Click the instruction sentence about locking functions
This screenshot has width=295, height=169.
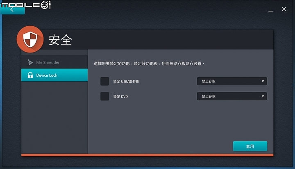(x=149, y=64)
